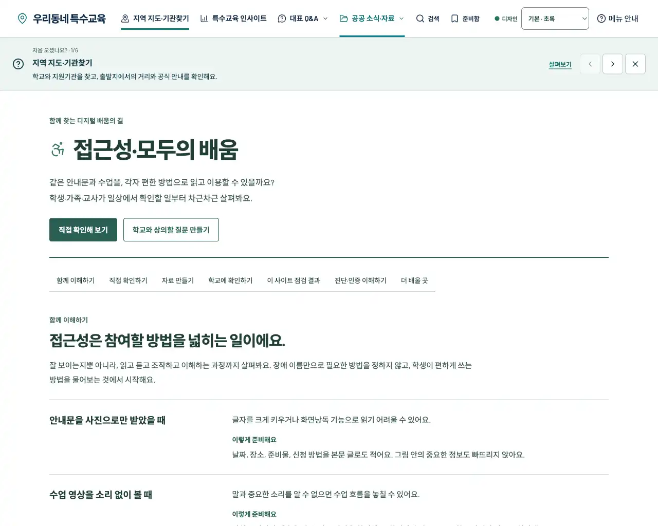The height and width of the screenshot is (526, 658).
Task: Click the 메뉴 안내 help icon
Action: [x=601, y=18]
